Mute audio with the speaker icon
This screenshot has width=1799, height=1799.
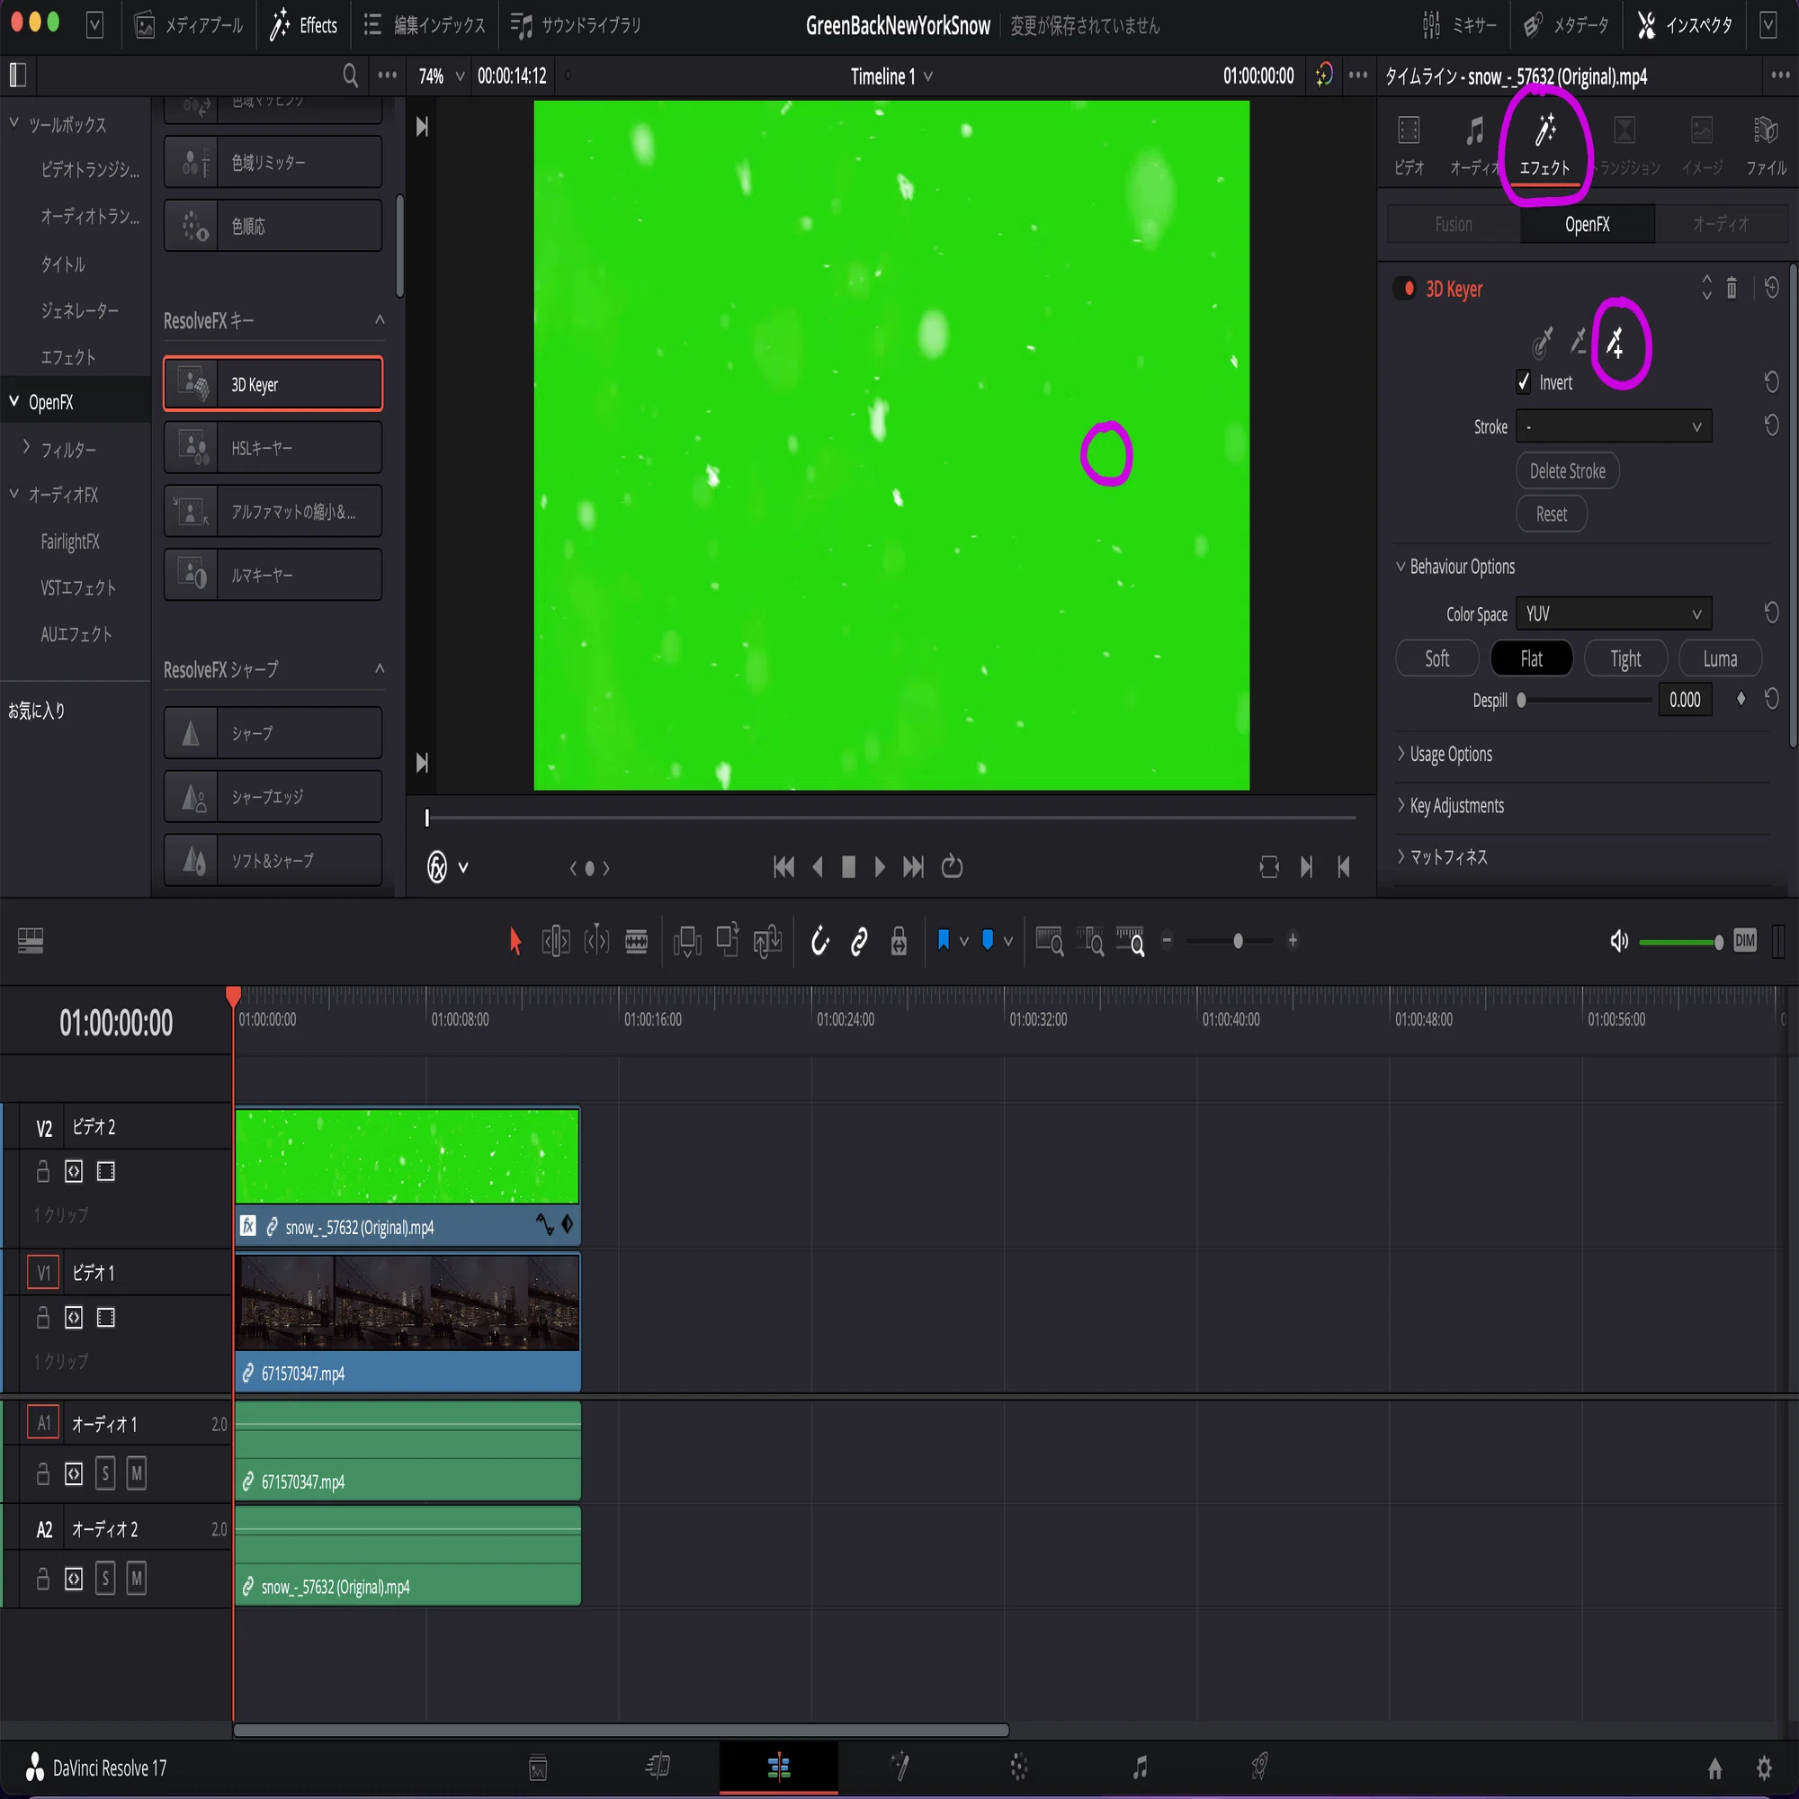[x=1619, y=942]
